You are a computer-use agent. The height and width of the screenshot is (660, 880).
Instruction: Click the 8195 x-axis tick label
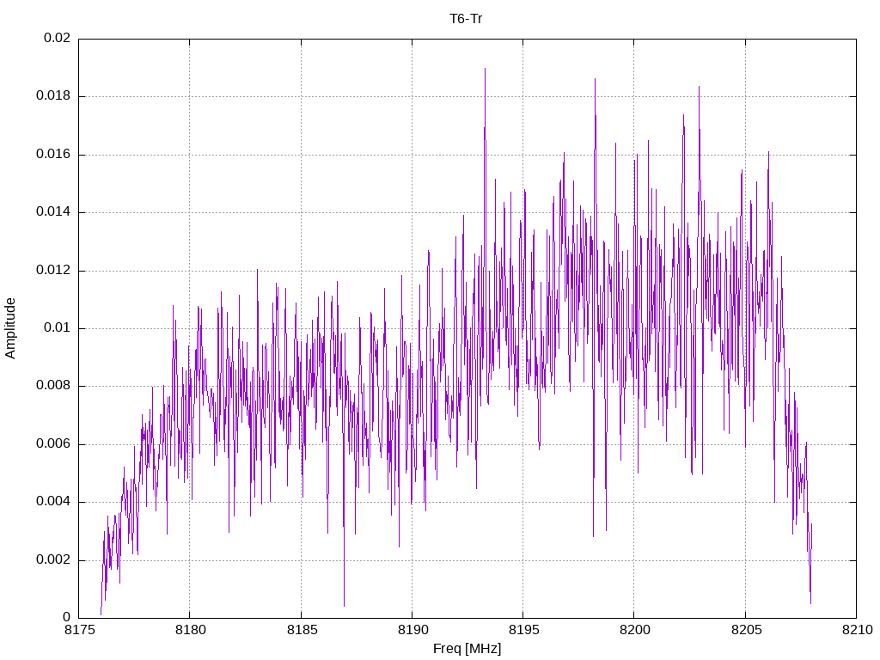tap(524, 630)
